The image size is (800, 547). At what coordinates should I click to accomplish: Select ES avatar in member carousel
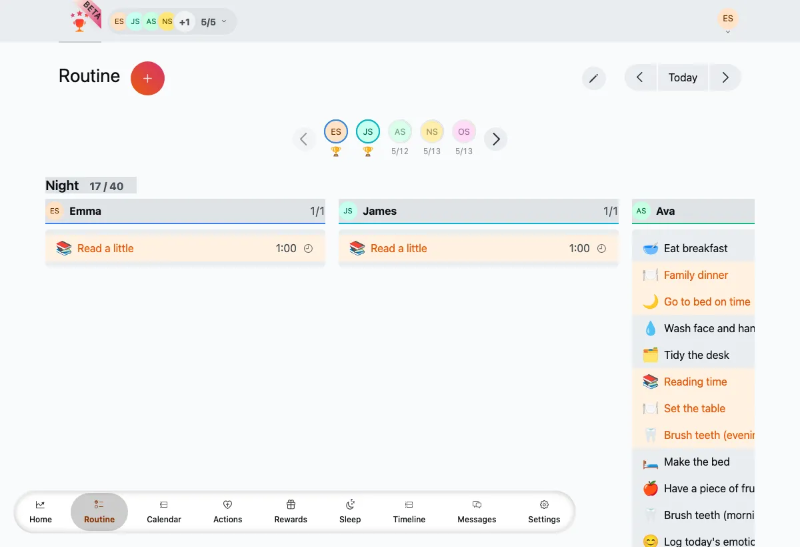[x=336, y=131]
